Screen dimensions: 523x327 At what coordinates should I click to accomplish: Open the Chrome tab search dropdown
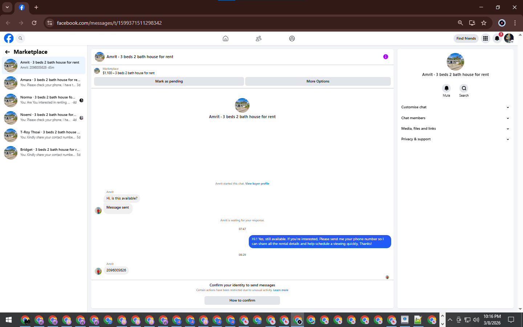[x=7, y=7]
